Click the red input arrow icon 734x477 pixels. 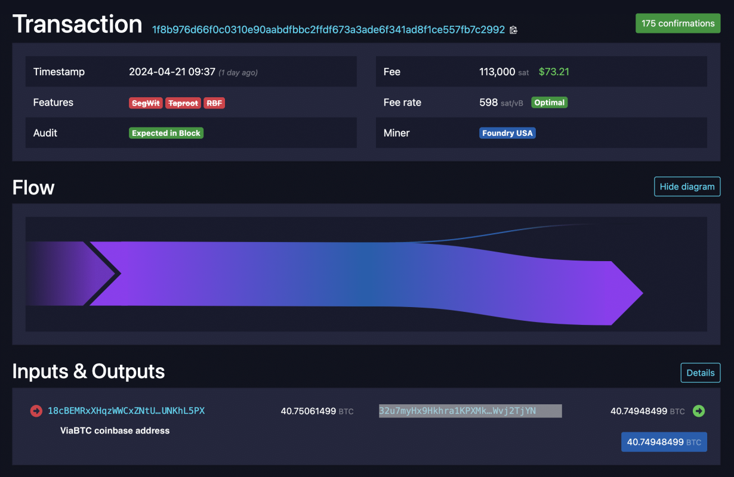35,411
